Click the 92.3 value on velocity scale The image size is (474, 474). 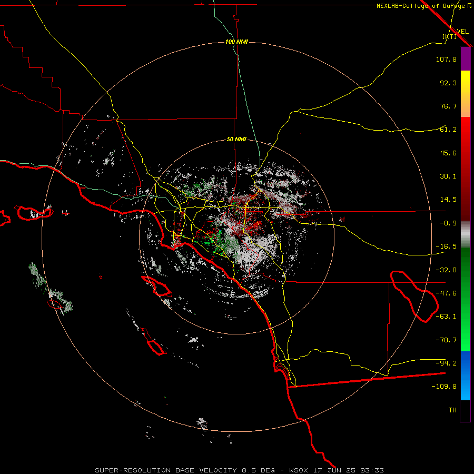coord(448,83)
